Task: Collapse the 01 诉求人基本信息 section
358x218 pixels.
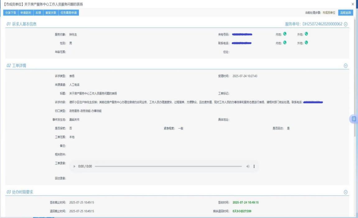Action: click(345, 24)
